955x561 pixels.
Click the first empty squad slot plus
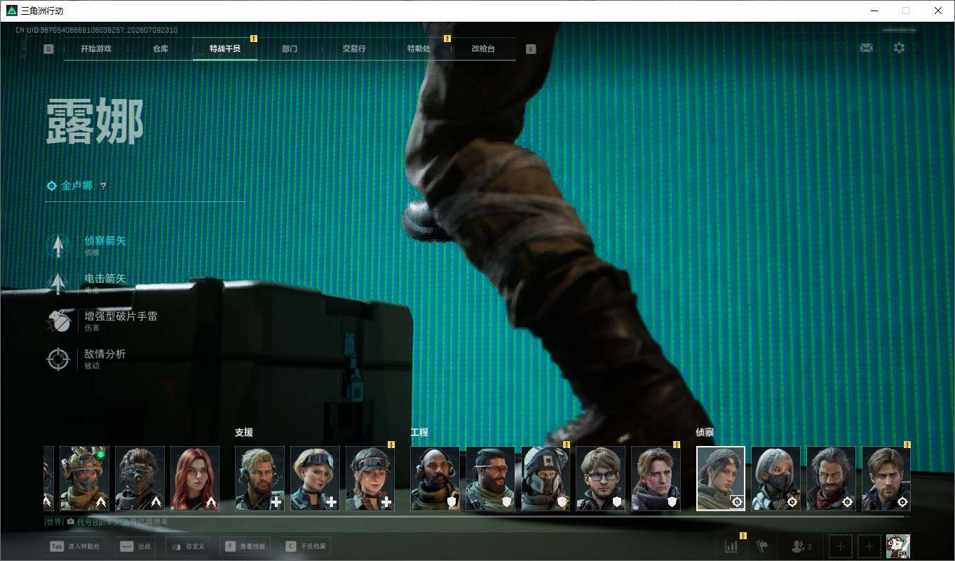click(x=841, y=546)
